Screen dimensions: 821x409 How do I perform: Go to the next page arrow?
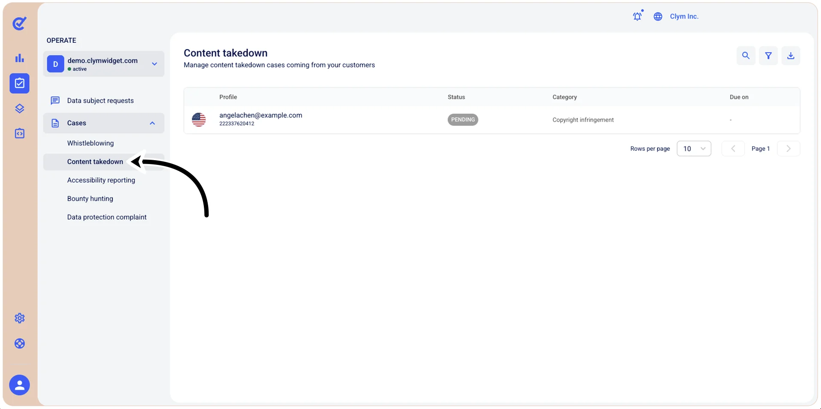(x=788, y=149)
